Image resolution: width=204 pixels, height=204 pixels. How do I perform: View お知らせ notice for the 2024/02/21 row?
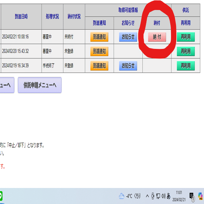(x=128, y=37)
